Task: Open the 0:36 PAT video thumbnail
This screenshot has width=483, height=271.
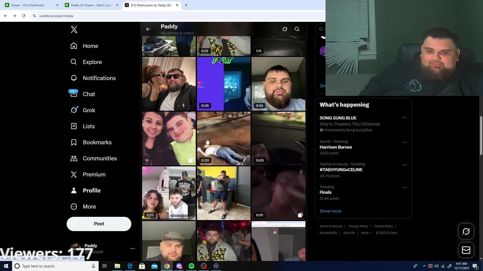Action: (x=224, y=84)
